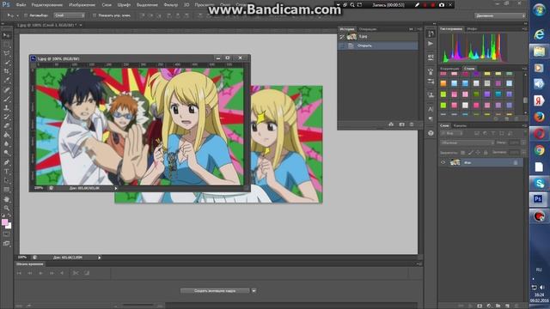This screenshot has height=309, width=550.
Task: Select the Type tool
Action: pyautogui.click(x=6, y=172)
